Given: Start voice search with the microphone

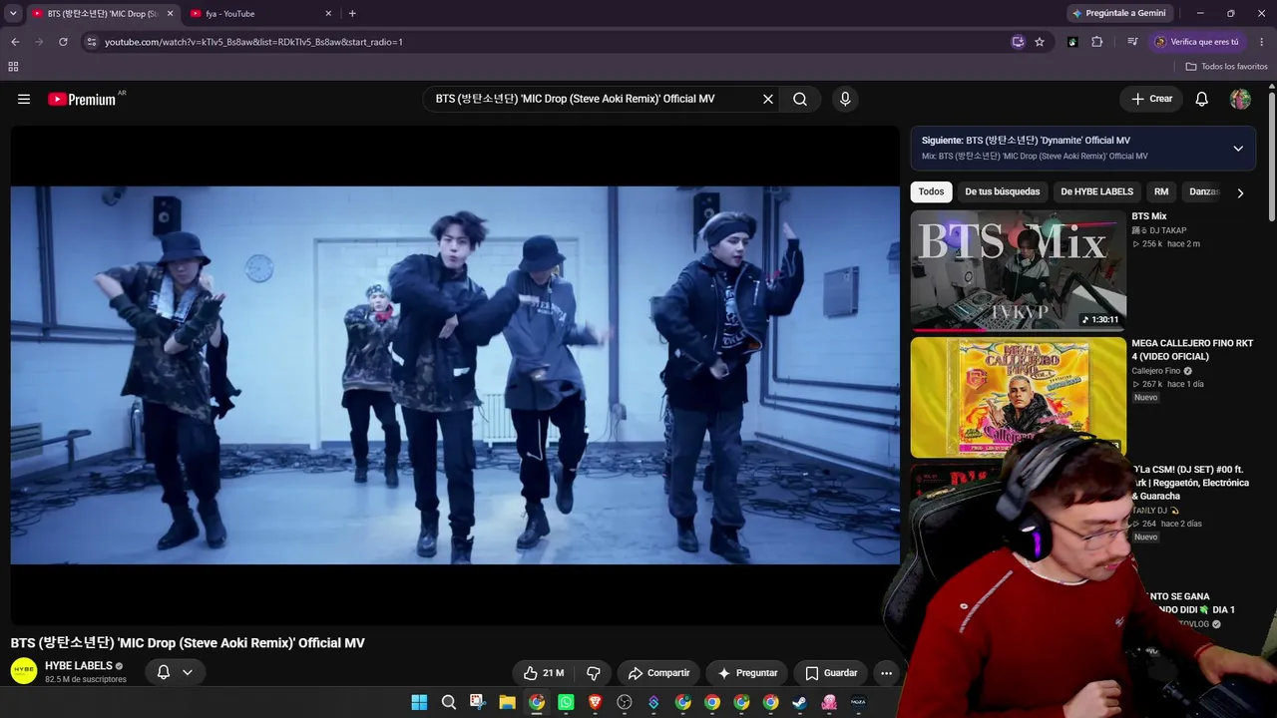Looking at the screenshot, I should 845,99.
